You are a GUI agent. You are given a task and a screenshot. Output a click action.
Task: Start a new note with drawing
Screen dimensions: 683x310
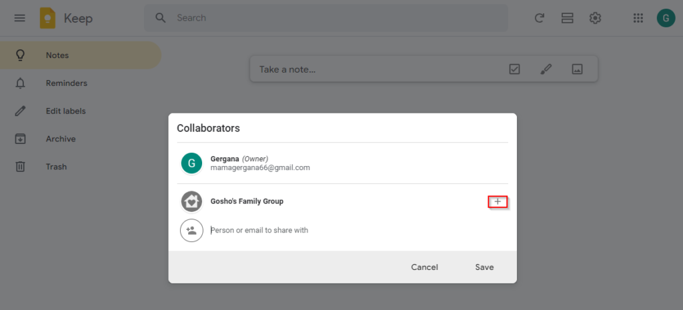tap(546, 69)
